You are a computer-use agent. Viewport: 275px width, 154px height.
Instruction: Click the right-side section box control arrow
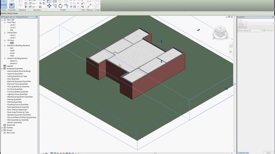coord(226,89)
